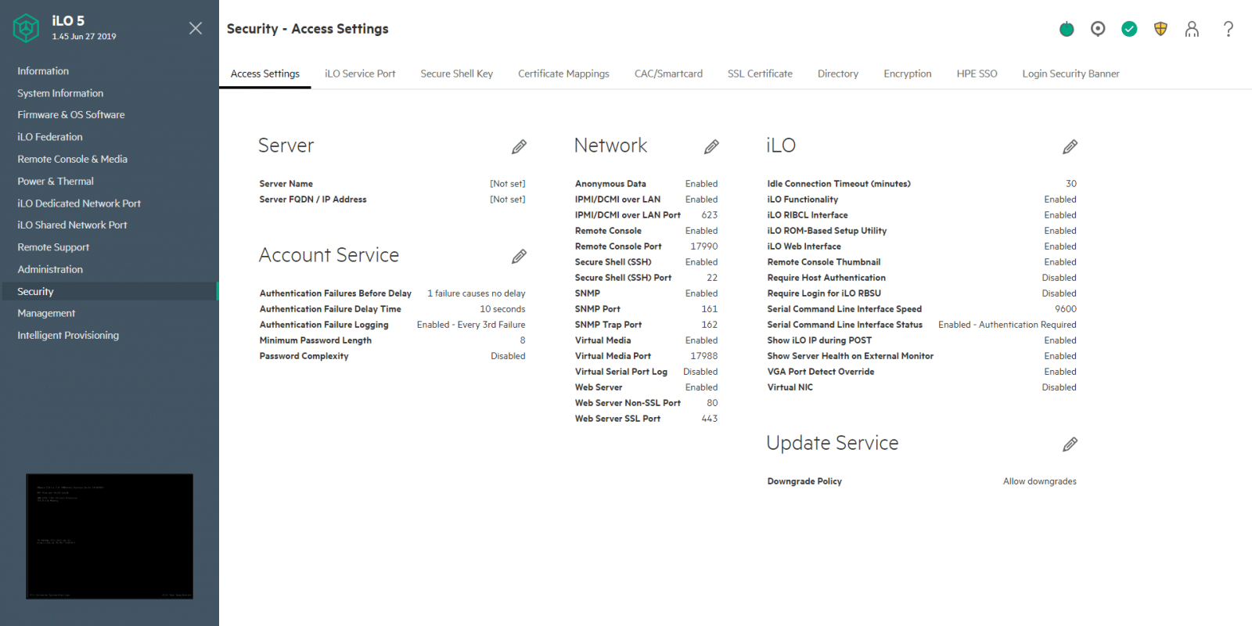Click the iLO 5 hexagon logo
The width and height of the screenshot is (1252, 626).
[27, 28]
